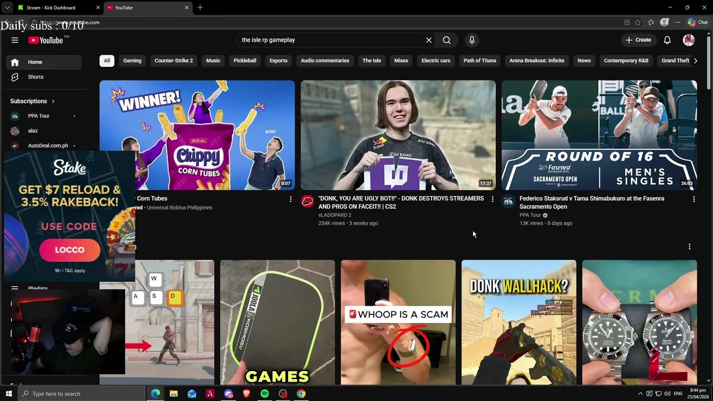Select the Electric cars filter chip
713x401 pixels.
pos(436,61)
